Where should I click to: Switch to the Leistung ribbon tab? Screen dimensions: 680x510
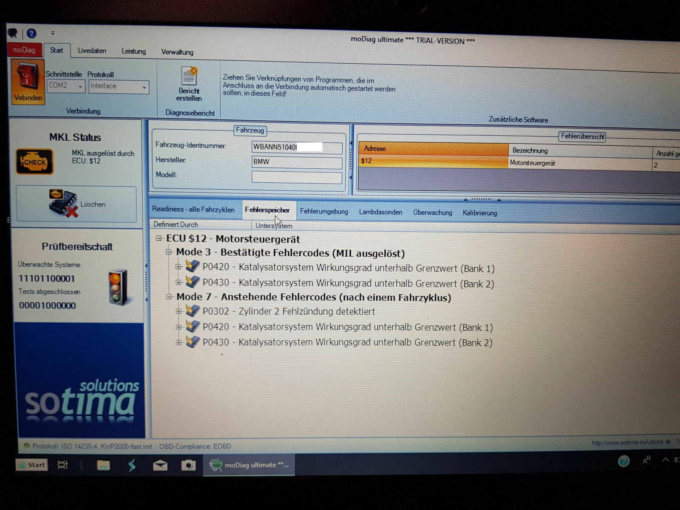pos(133,51)
